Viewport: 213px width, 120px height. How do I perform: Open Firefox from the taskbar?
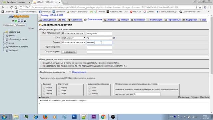tap(45, 117)
